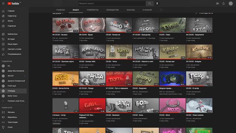
Task: Switch to the ВИДЕО channel tab
Action: coord(76,10)
